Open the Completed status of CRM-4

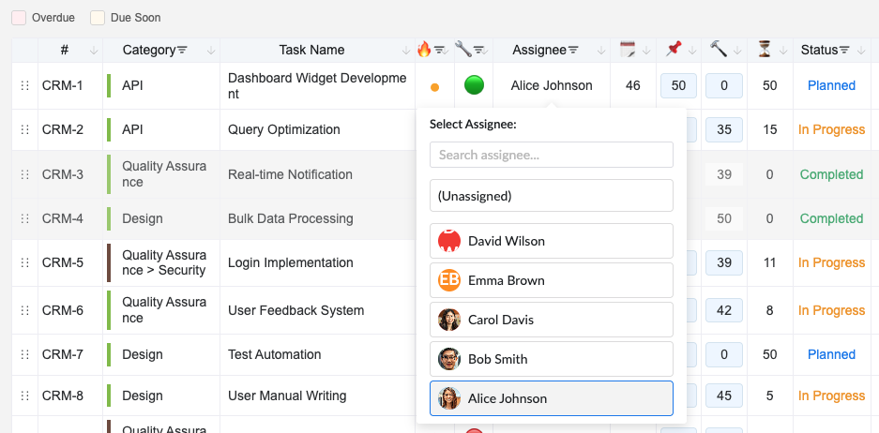(831, 218)
